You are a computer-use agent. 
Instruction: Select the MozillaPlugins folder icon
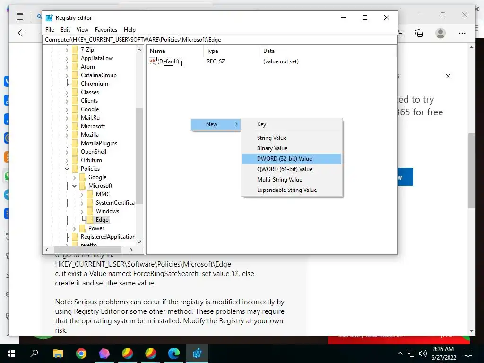75,143
